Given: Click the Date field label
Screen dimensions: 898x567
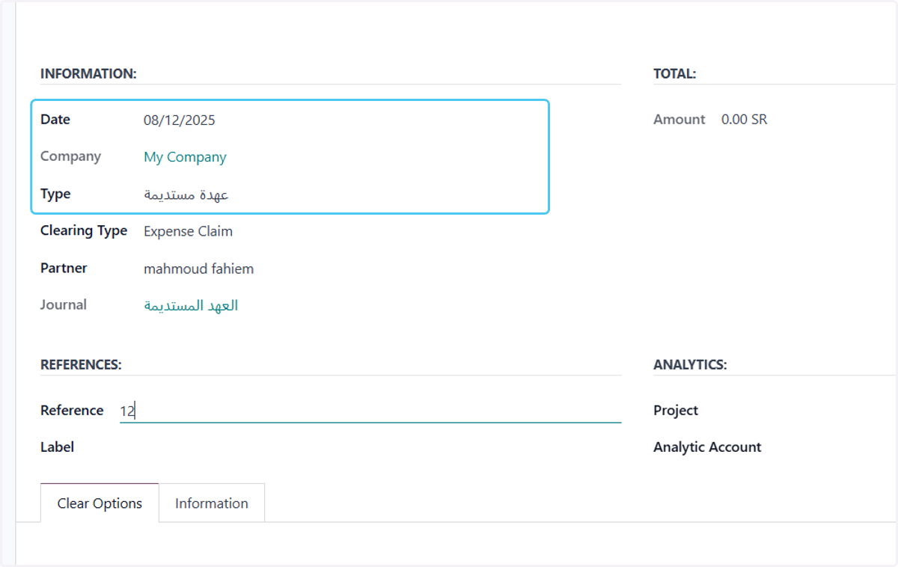Looking at the screenshot, I should tap(55, 120).
